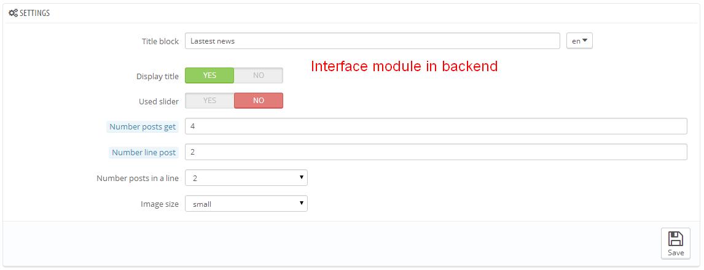Image resolution: width=704 pixels, height=270 pixels.
Task: Enable Display title with YES
Action: tap(209, 75)
